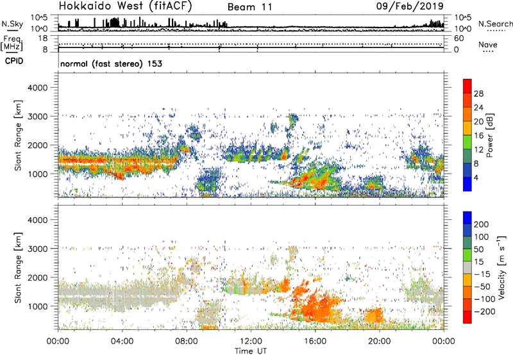The height and width of the screenshot is (355, 513).
Task: Click the 16:00 time tick label
Action: [315, 342]
